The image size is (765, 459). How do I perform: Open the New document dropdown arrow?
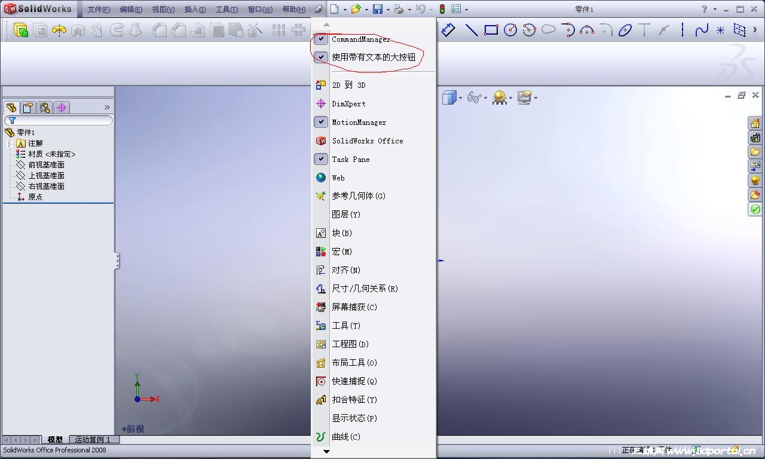[x=344, y=10]
